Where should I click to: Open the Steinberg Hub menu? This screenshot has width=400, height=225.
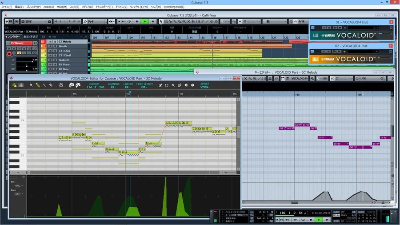(x=174, y=7)
